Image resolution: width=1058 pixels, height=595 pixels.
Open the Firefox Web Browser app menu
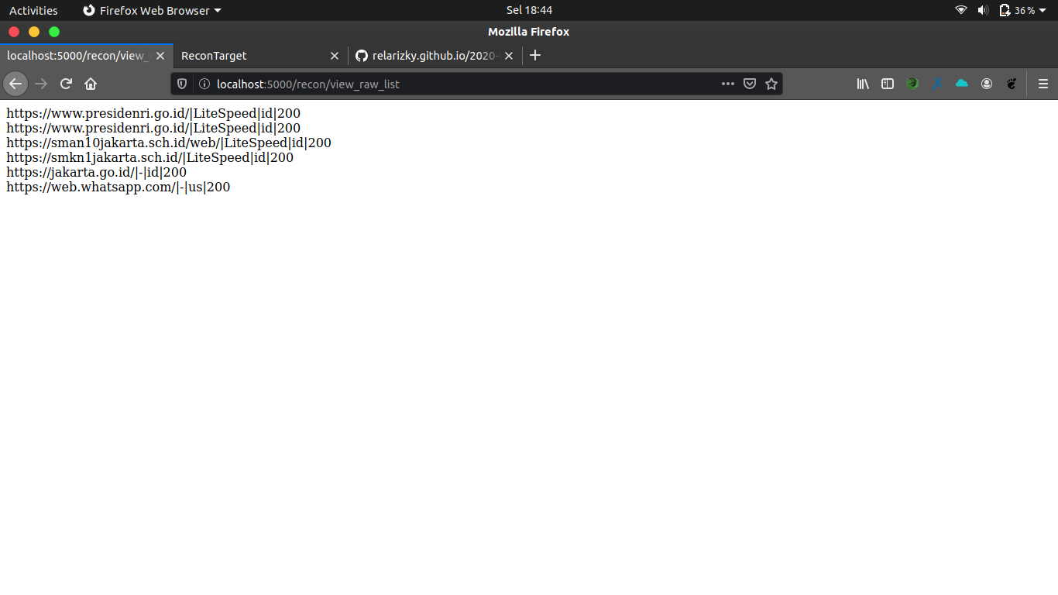click(152, 10)
